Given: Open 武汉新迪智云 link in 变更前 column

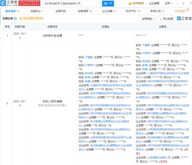Looking at the screenshot, I should click(105, 147).
